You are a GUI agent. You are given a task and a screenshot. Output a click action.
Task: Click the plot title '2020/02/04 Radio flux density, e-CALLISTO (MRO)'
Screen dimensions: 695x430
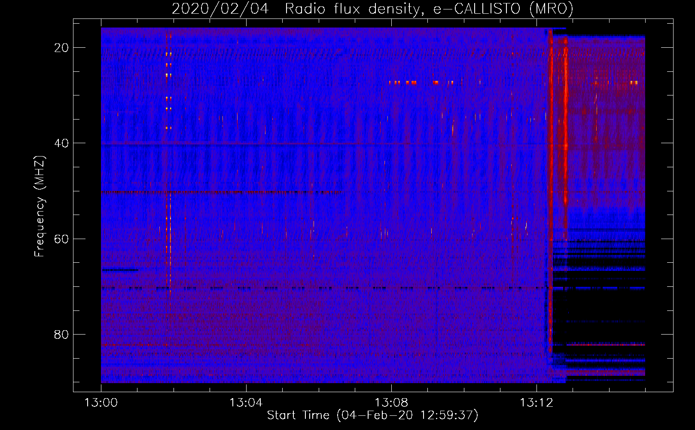372,9
